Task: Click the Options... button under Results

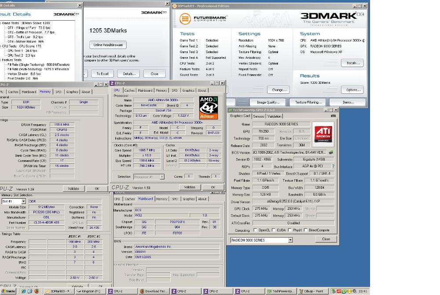Action: point(352,90)
